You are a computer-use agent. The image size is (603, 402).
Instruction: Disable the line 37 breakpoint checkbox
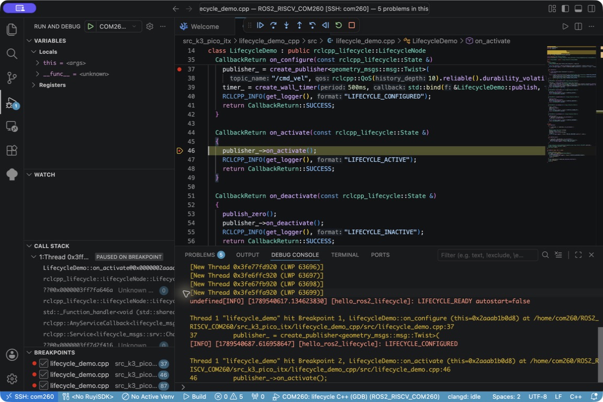click(x=44, y=364)
